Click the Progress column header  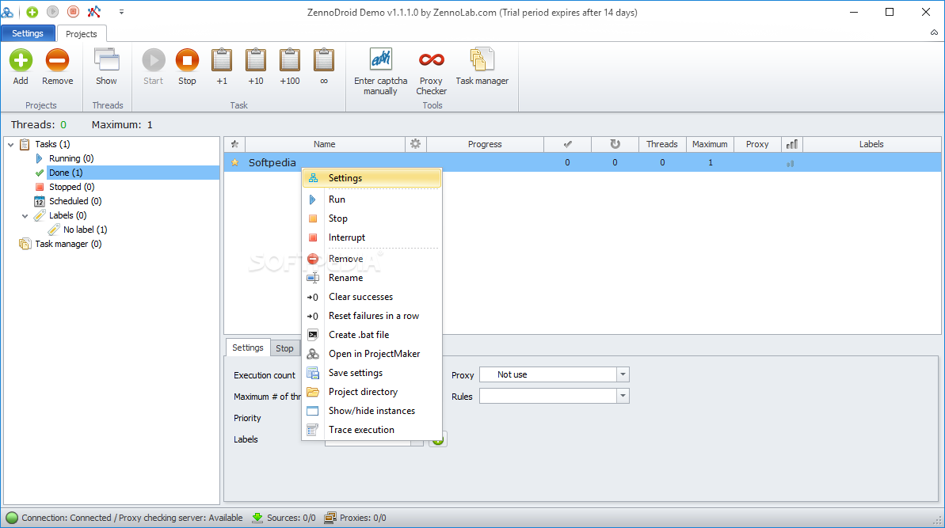[x=485, y=145]
